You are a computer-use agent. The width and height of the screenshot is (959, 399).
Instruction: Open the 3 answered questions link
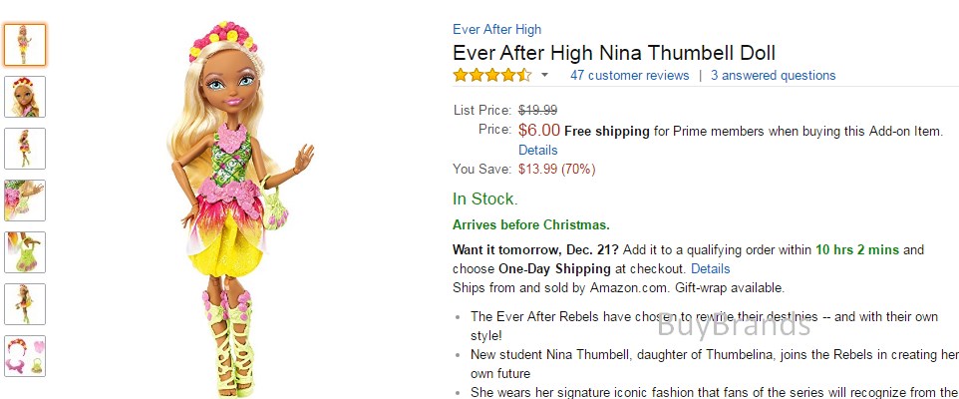tap(773, 75)
